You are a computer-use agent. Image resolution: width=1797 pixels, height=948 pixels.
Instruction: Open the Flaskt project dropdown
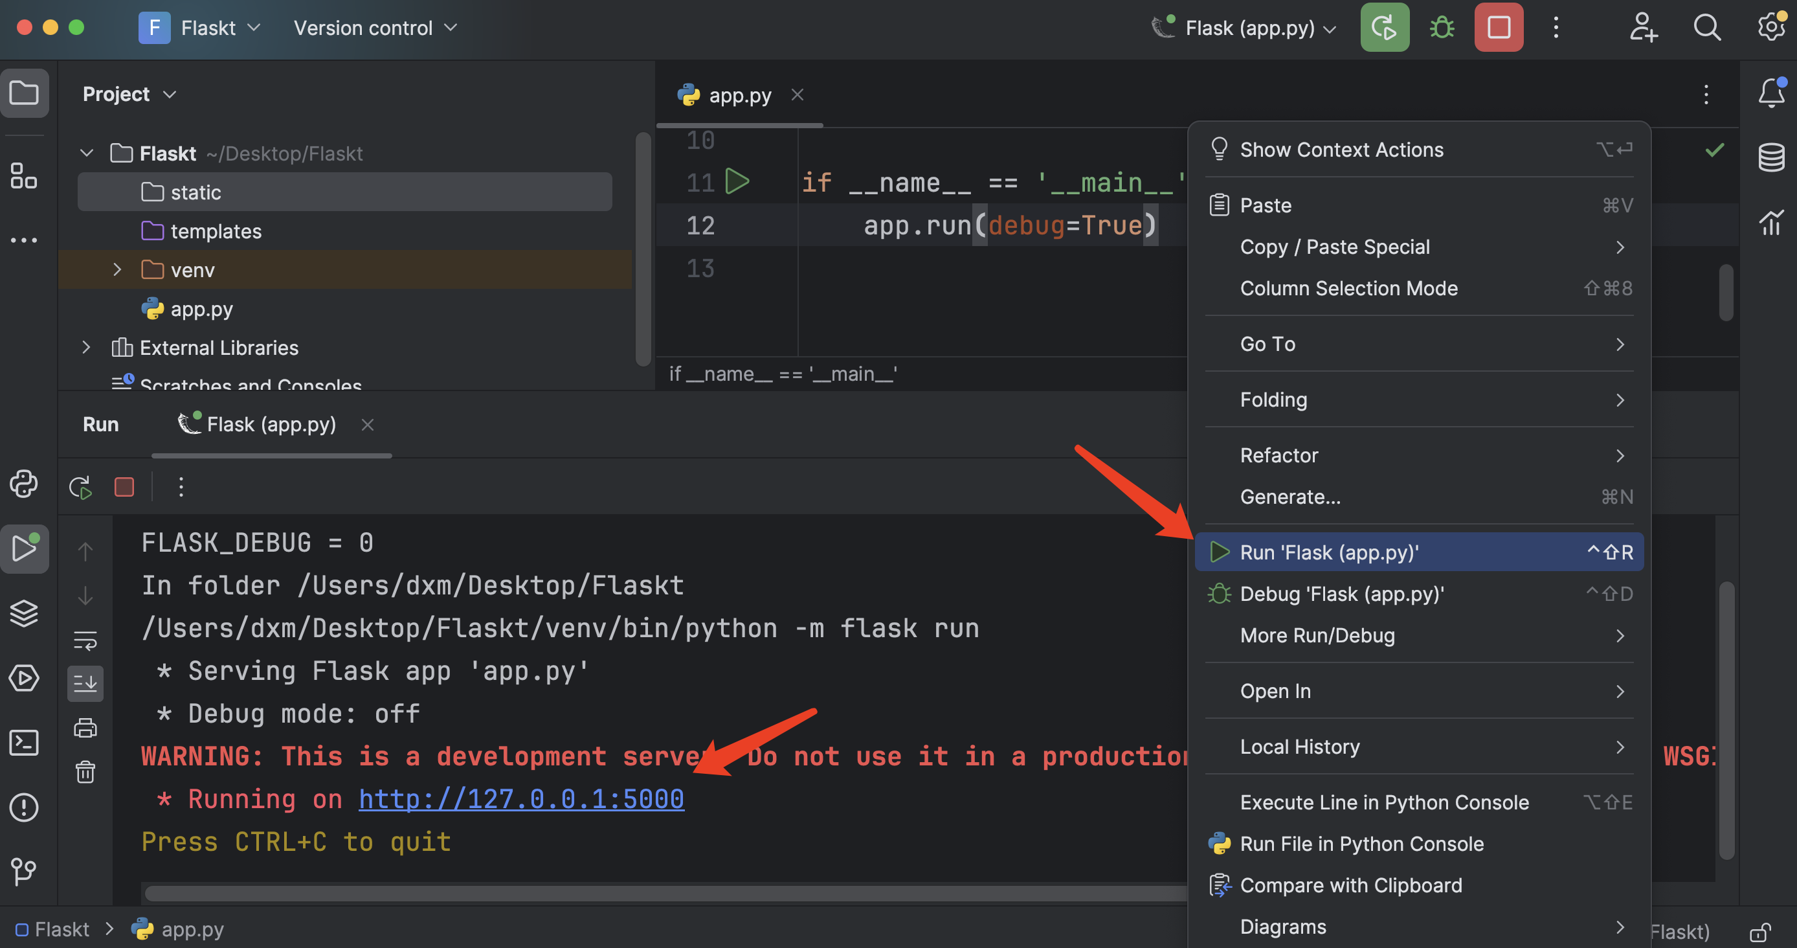pos(200,28)
